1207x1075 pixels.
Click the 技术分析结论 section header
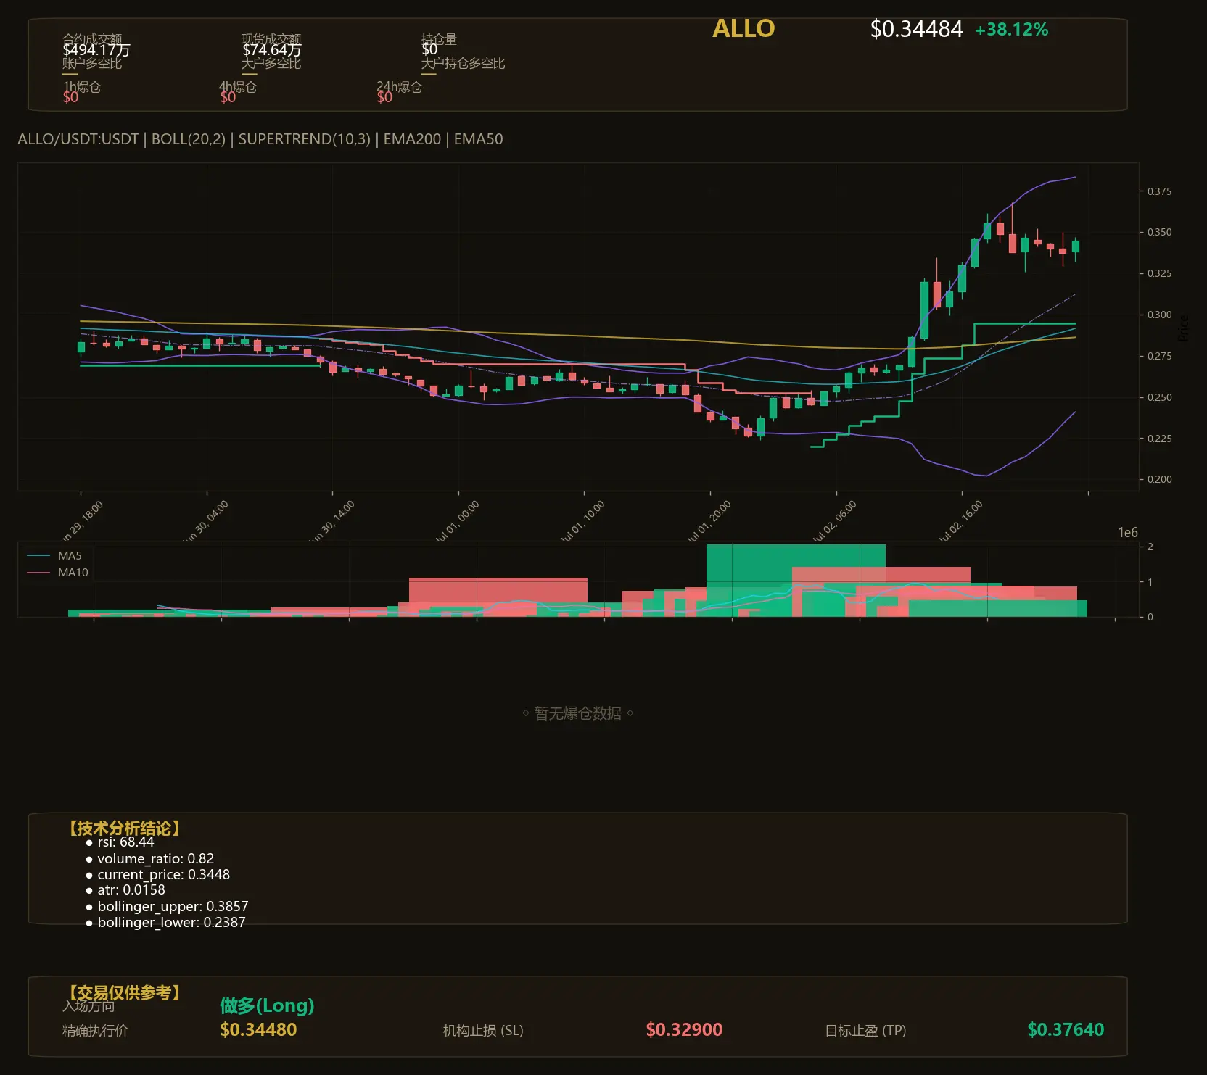click(124, 828)
